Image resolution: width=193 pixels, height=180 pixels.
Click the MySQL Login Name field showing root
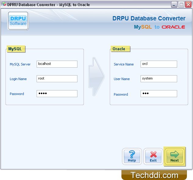[x=57, y=79]
